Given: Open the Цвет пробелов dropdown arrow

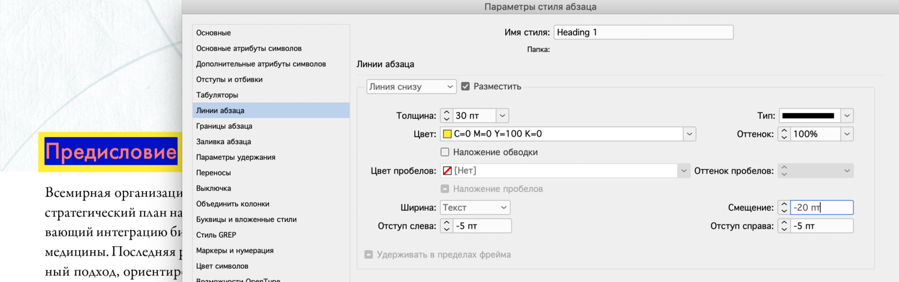Looking at the screenshot, I should point(684,171).
